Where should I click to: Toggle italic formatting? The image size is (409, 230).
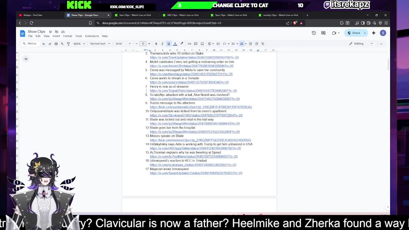click(162, 44)
